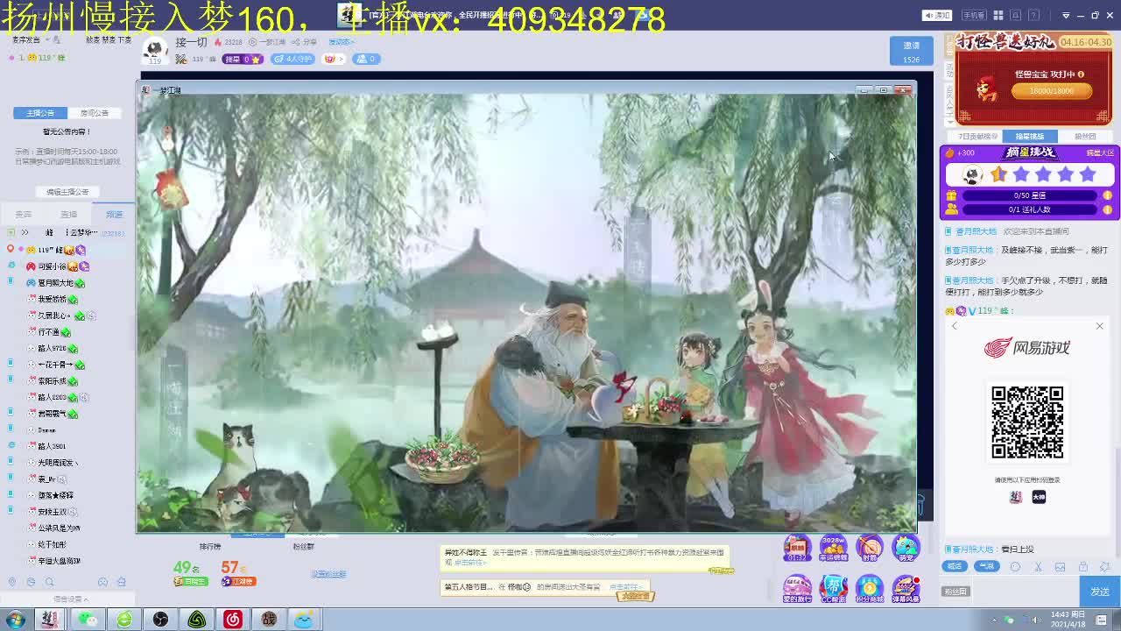Open OBS Studio from the taskbar
1121x631 pixels.
click(x=160, y=620)
